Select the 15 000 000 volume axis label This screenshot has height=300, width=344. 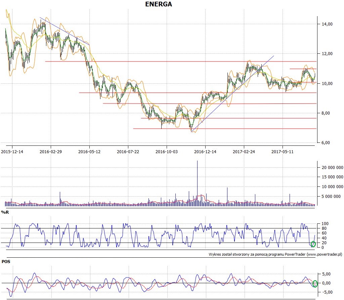pos(332,177)
